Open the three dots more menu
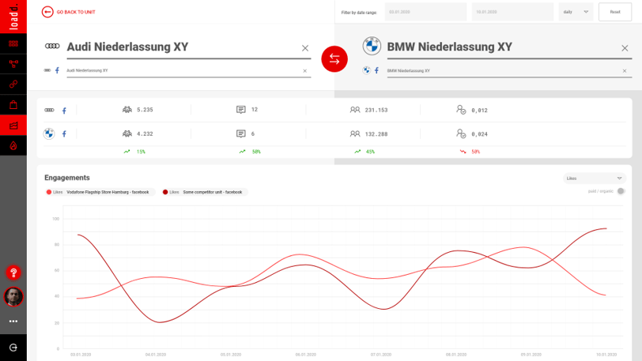Viewport: 642px width, 361px height. pos(13,322)
